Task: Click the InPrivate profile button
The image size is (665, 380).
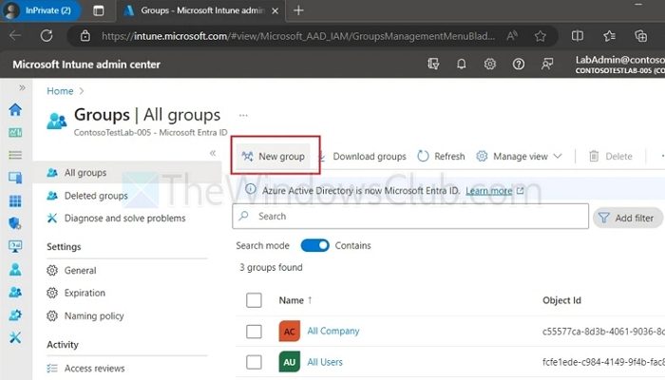Action: pyautogui.click(x=42, y=10)
